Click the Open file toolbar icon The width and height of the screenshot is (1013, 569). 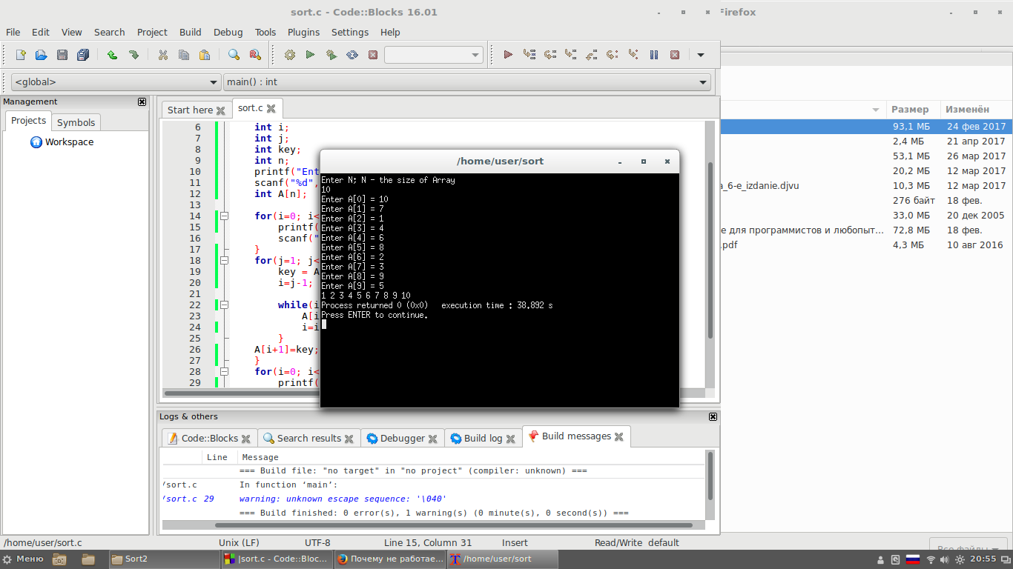tap(42, 55)
